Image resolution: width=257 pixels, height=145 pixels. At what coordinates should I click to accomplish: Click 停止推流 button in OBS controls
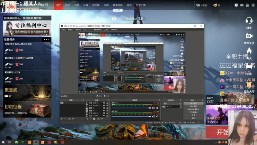tap(193, 103)
